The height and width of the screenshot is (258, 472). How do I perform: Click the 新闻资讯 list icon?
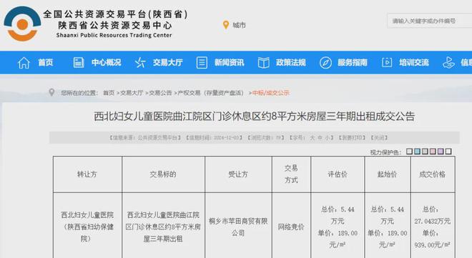click(202, 63)
